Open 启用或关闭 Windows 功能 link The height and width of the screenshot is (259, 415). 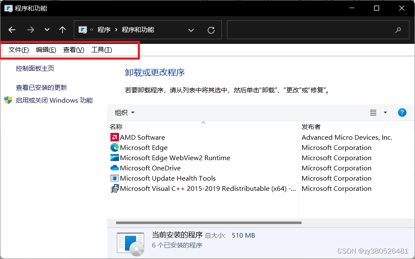tap(54, 101)
